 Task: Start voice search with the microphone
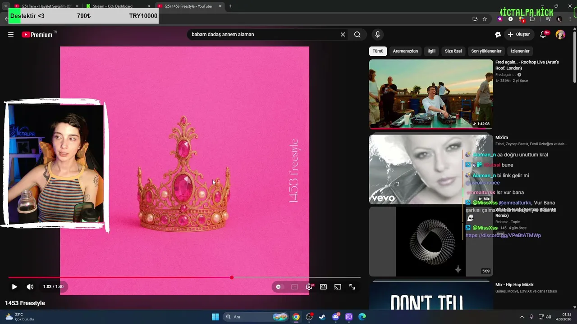378,35
